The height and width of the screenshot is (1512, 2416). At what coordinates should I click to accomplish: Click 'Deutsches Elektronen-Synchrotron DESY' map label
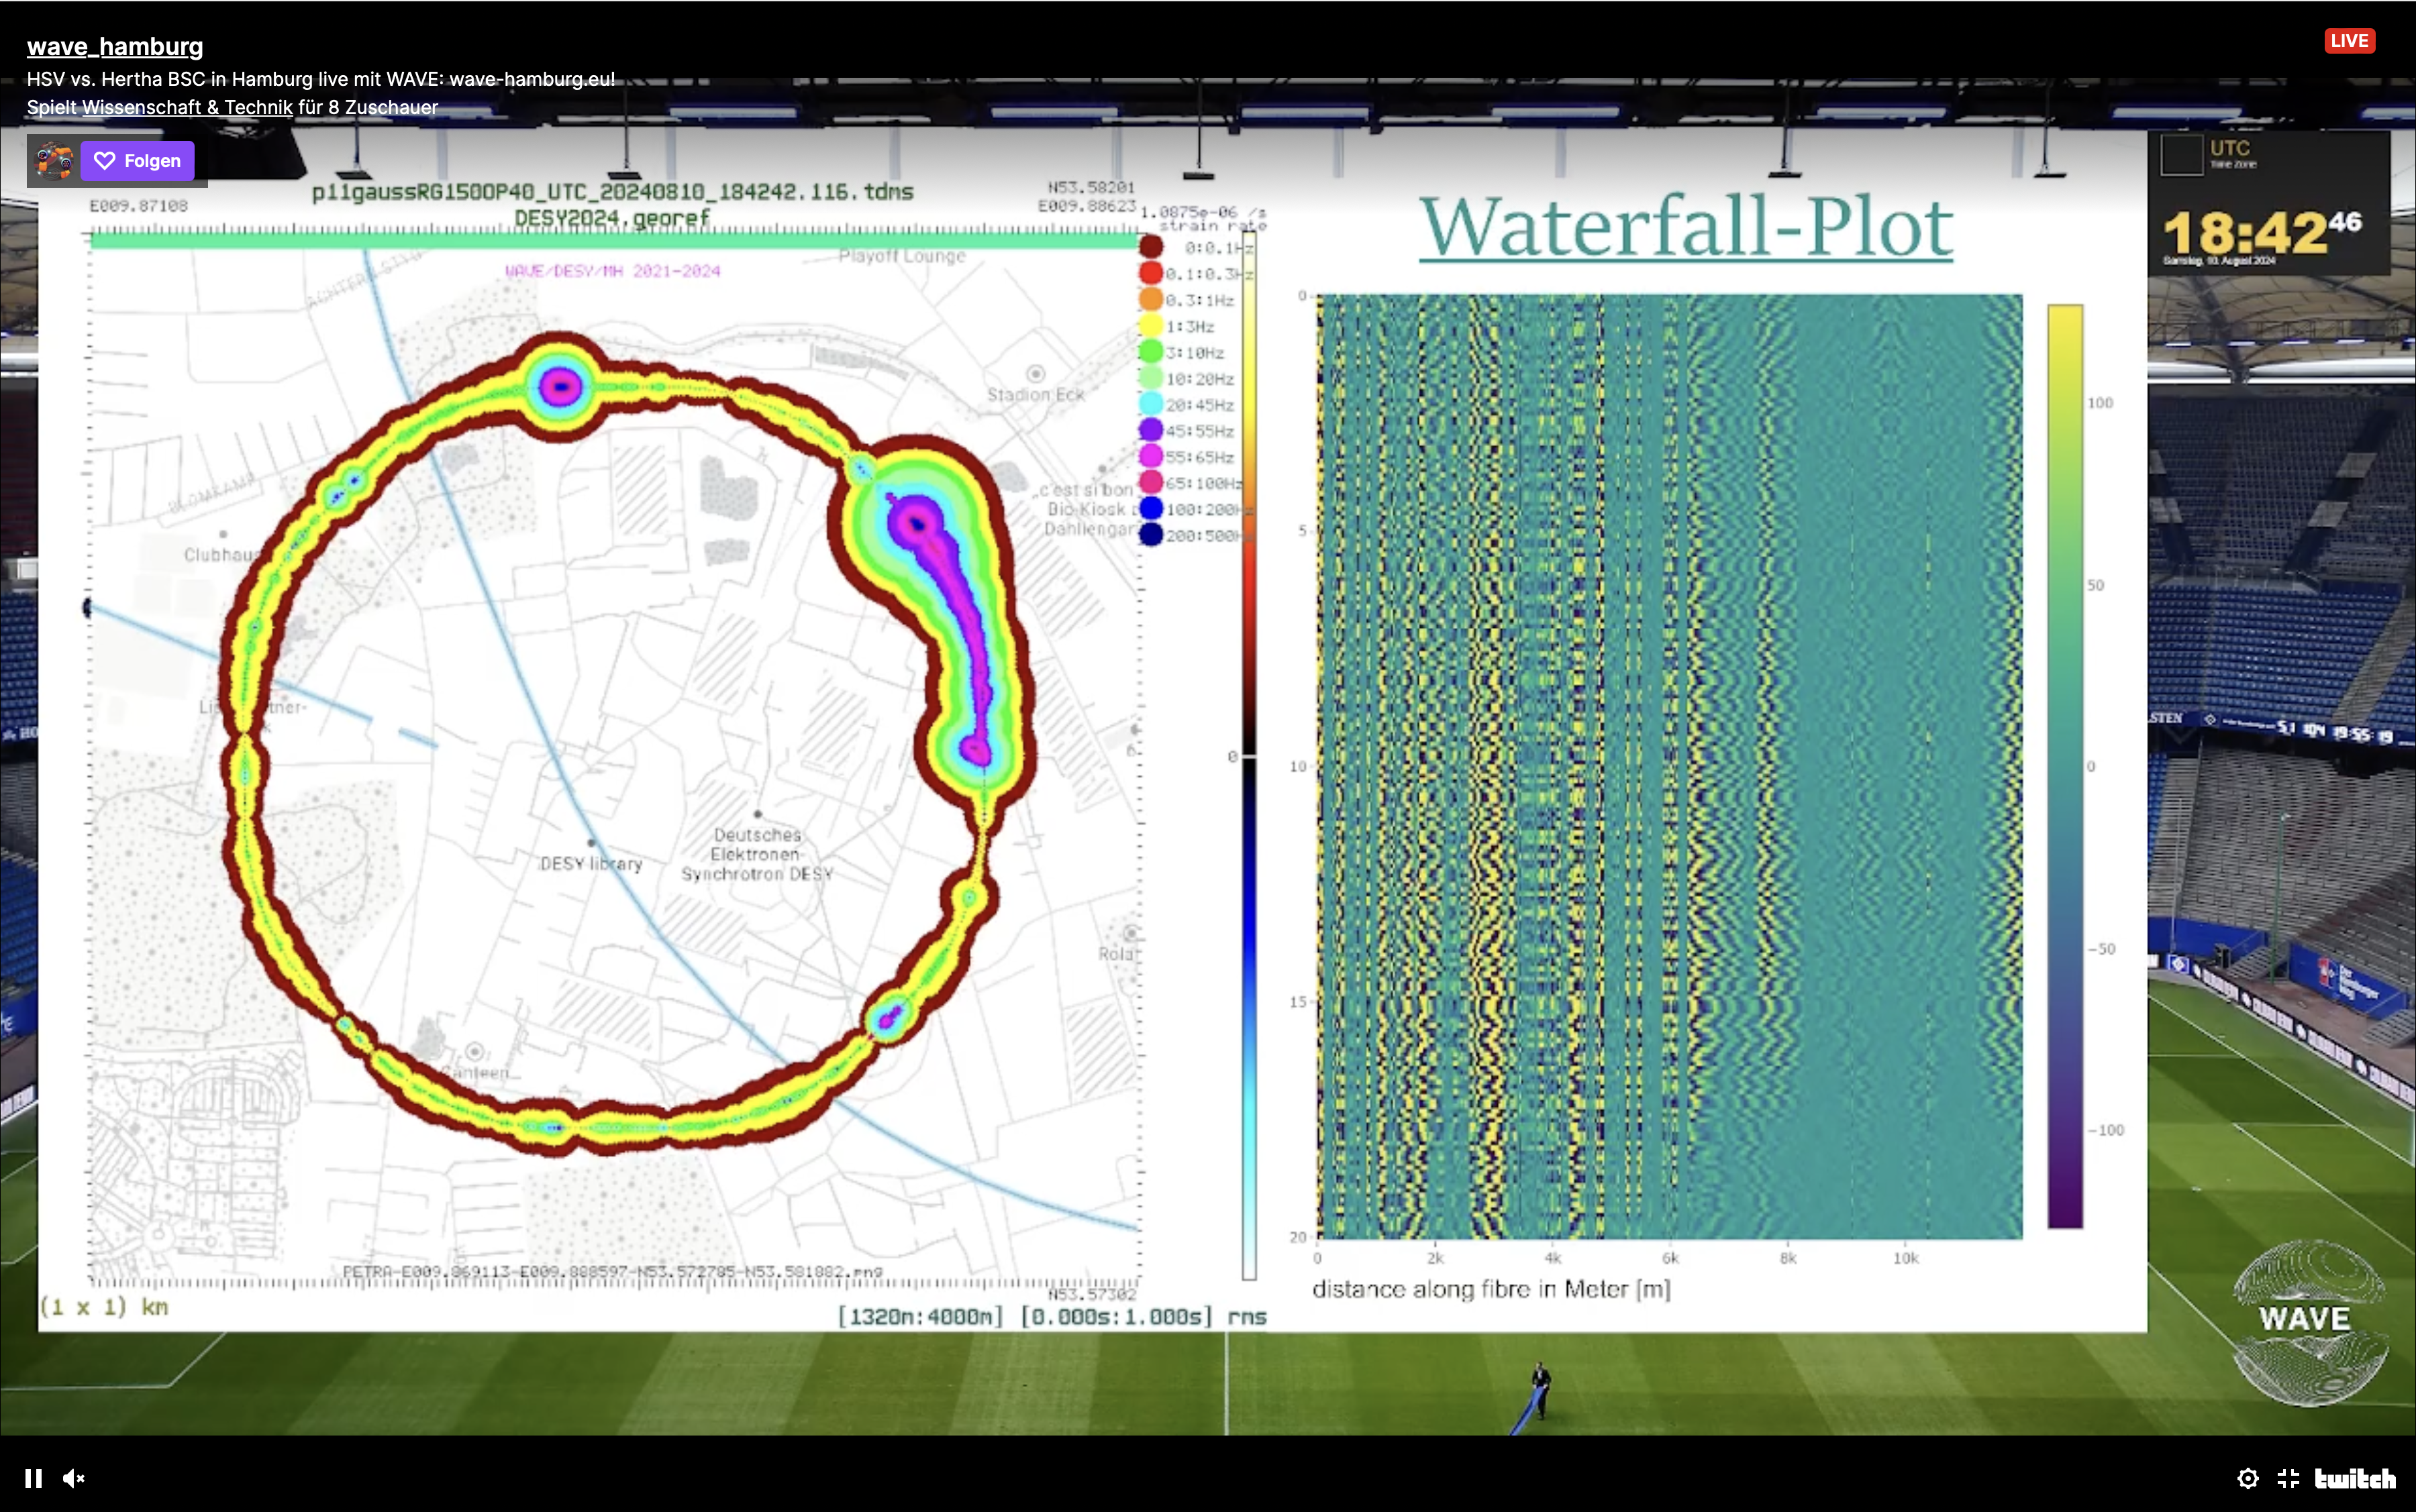[757, 854]
